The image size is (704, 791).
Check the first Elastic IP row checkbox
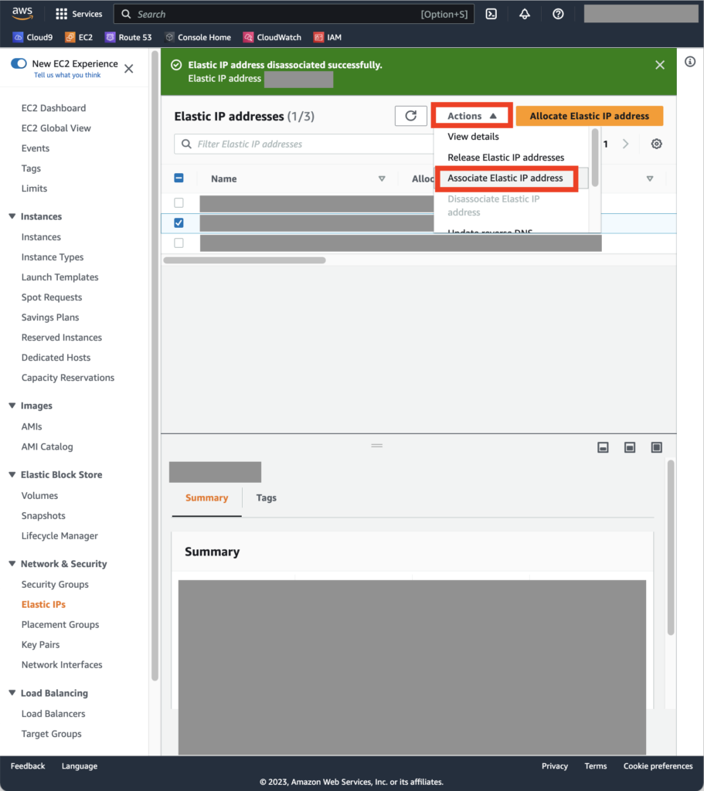[x=179, y=203]
